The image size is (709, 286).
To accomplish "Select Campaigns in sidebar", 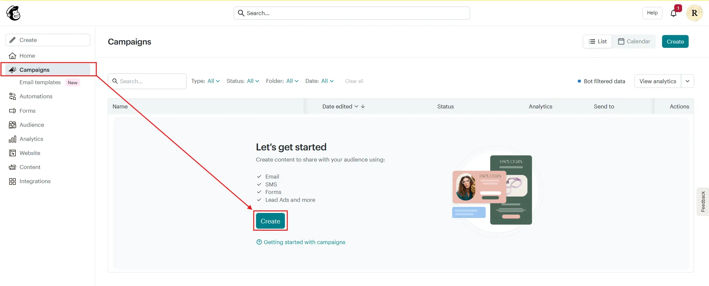I will click(48, 70).
